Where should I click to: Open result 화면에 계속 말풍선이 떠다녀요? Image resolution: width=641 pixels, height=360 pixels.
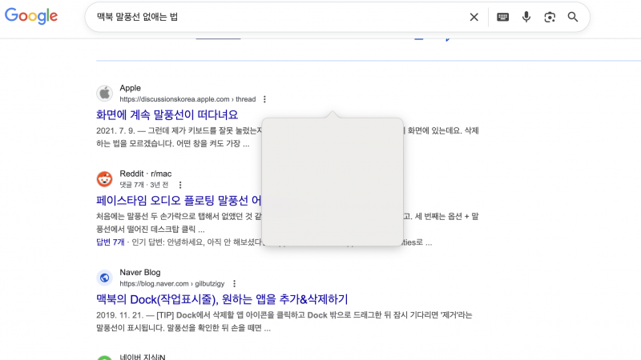(167, 114)
